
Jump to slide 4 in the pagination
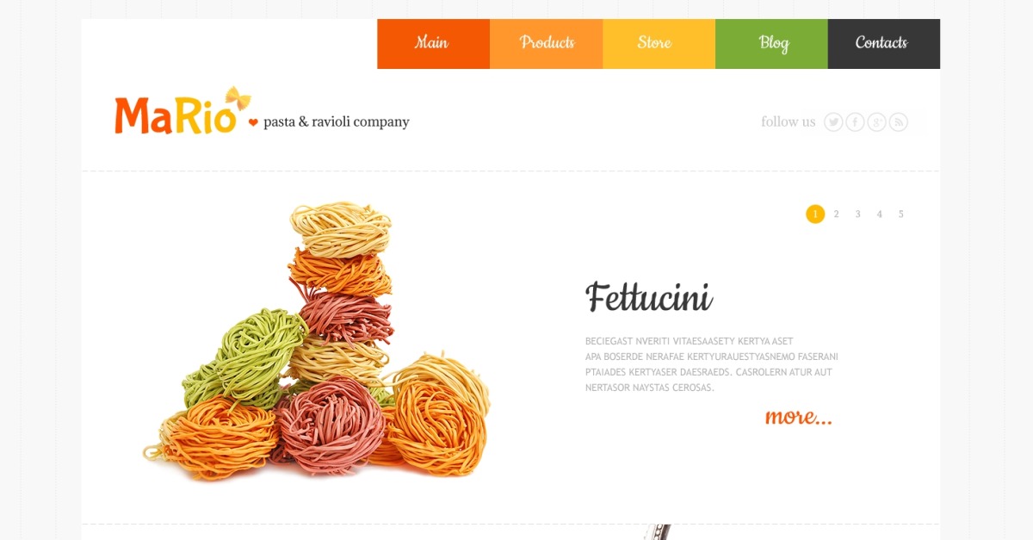(x=879, y=214)
